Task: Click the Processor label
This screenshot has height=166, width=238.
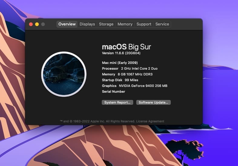Action: point(110,68)
